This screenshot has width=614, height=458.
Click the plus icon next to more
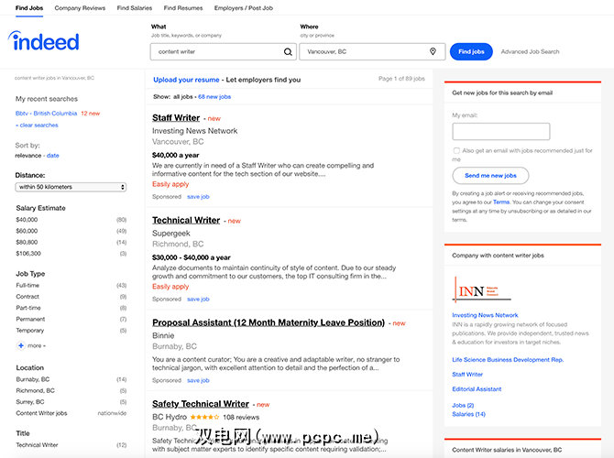21,345
